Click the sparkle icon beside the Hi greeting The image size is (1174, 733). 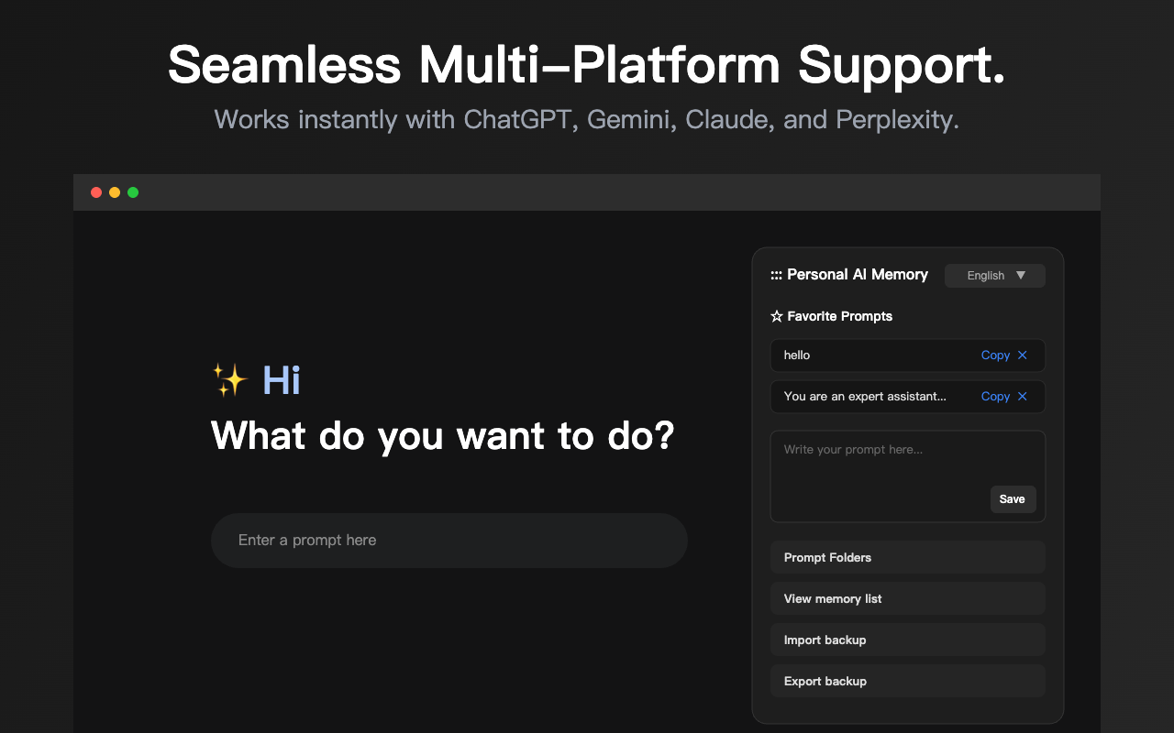(x=230, y=378)
